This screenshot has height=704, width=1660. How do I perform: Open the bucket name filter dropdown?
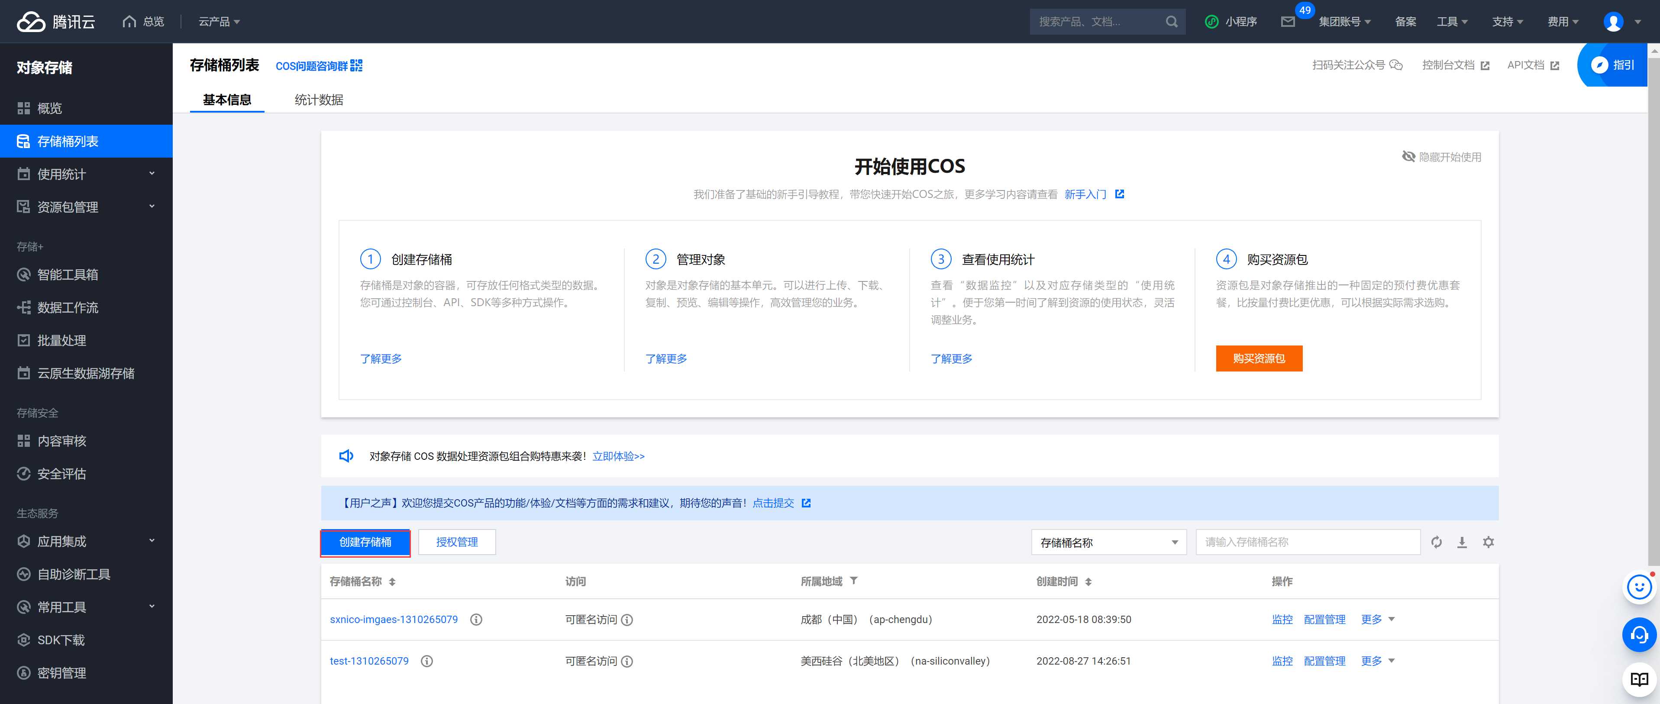click(x=1108, y=542)
